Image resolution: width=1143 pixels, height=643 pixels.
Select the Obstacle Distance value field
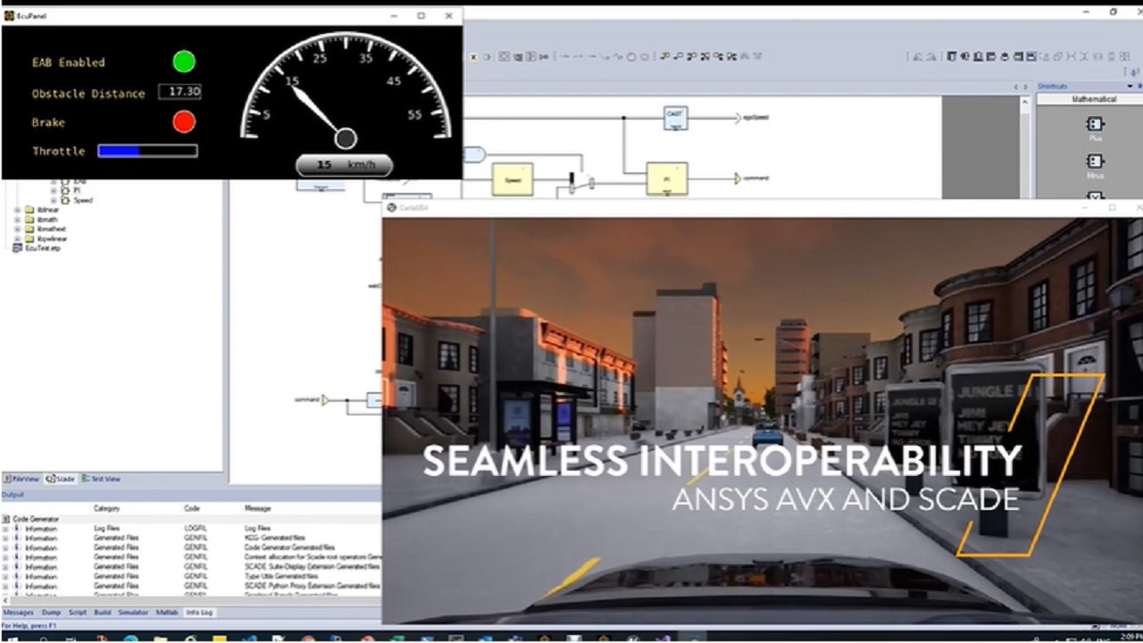coord(179,91)
